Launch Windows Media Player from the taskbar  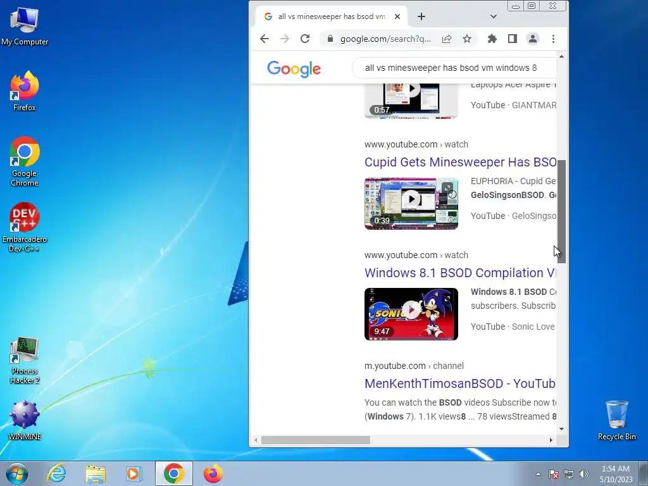click(134, 473)
